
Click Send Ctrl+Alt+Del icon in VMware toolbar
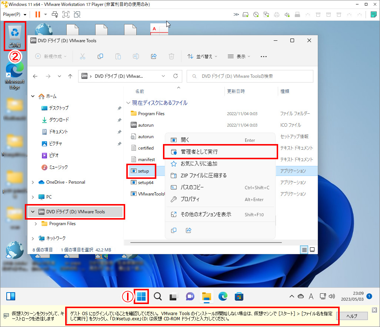click(x=55, y=14)
